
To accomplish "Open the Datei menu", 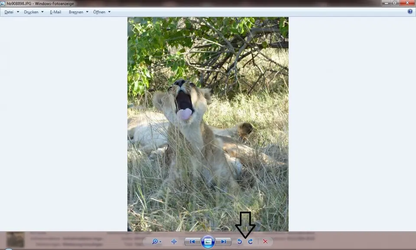I will click(12, 12).
